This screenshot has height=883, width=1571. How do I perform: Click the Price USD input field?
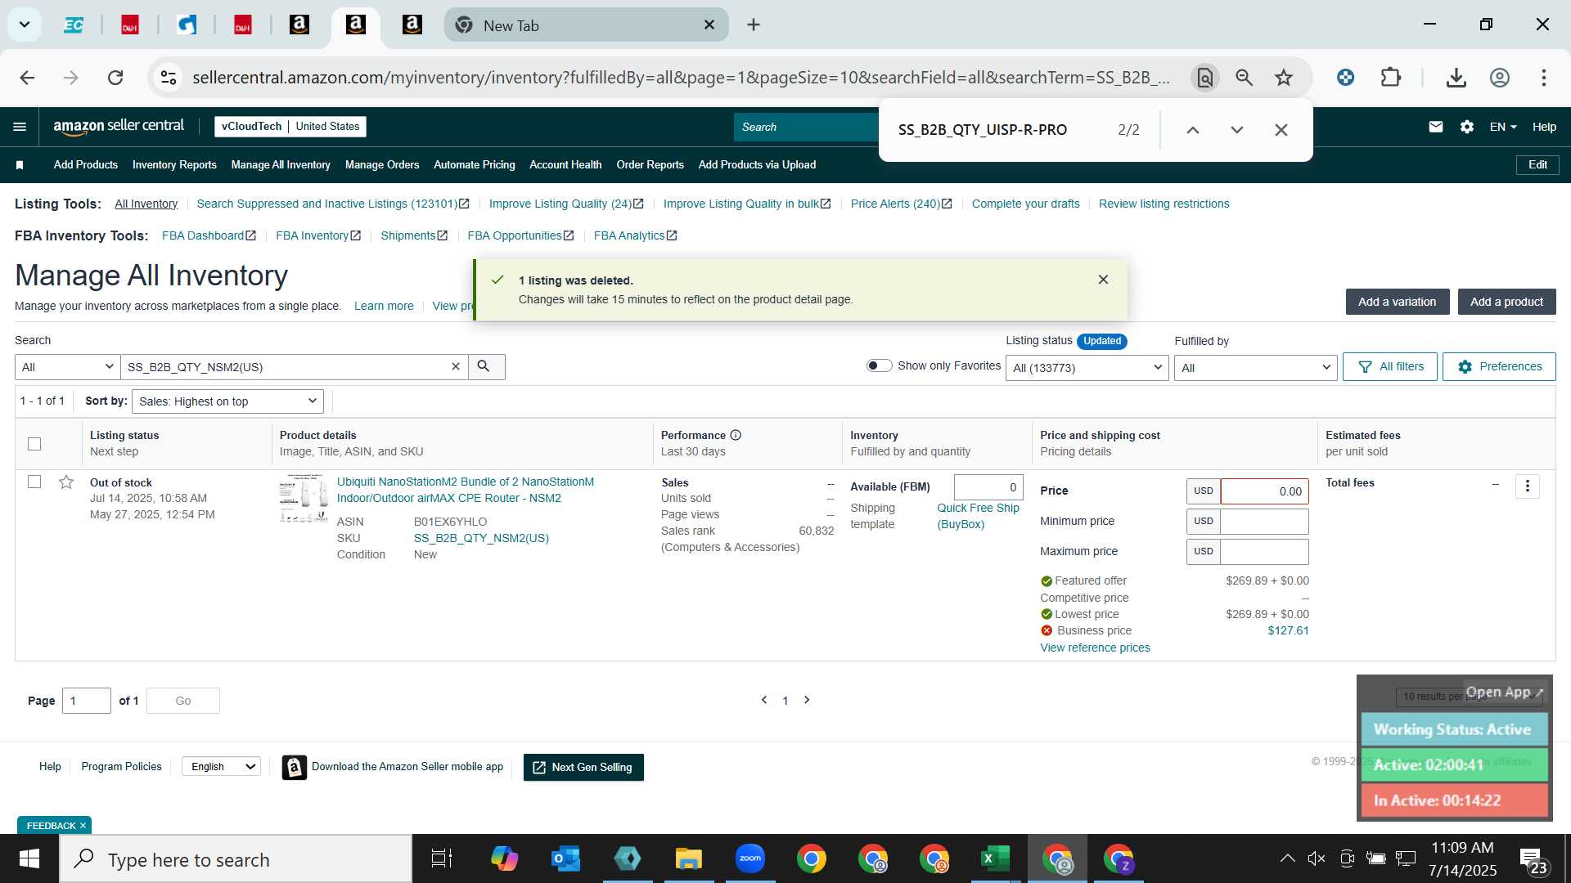coord(1264,491)
